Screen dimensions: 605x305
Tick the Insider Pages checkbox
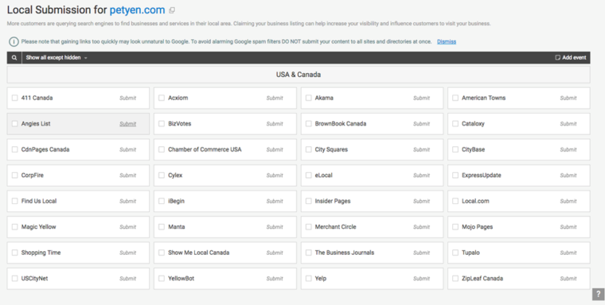tap(309, 201)
